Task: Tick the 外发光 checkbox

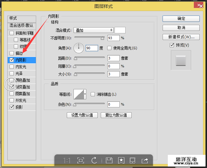Action: 12,100
